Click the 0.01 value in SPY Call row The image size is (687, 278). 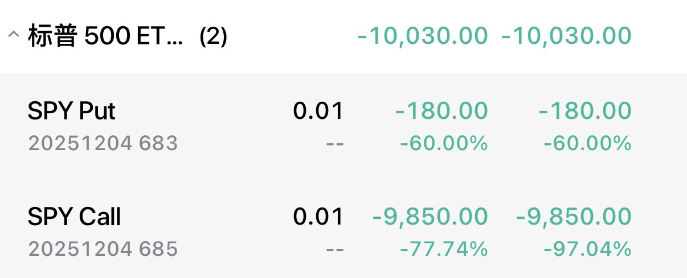pos(318,217)
